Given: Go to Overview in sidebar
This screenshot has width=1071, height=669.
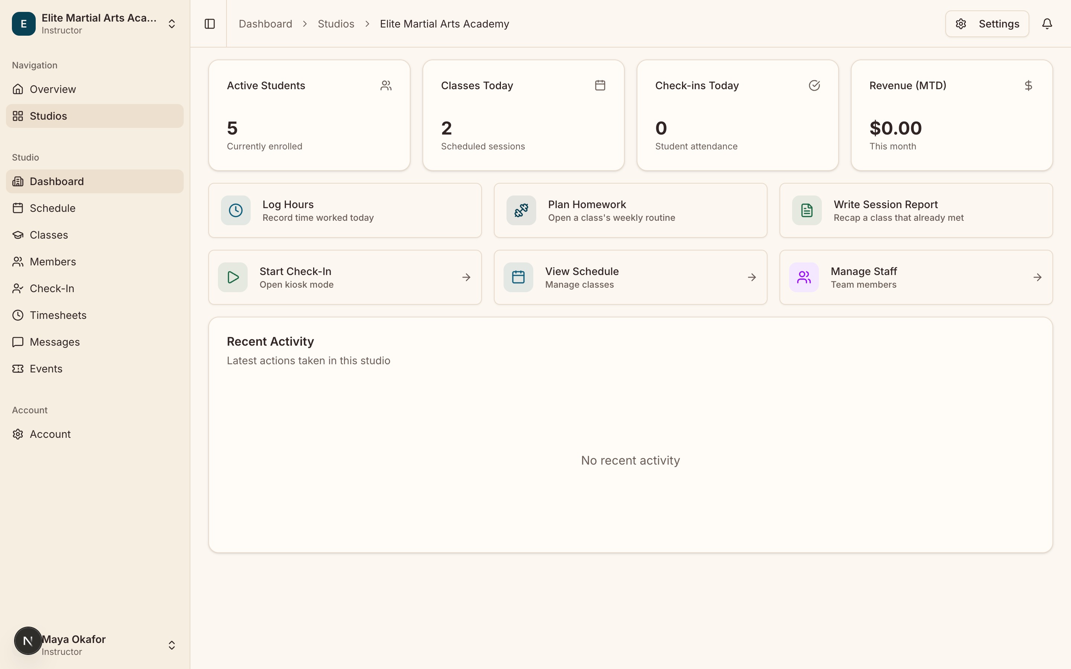Looking at the screenshot, I should (95, 89).
